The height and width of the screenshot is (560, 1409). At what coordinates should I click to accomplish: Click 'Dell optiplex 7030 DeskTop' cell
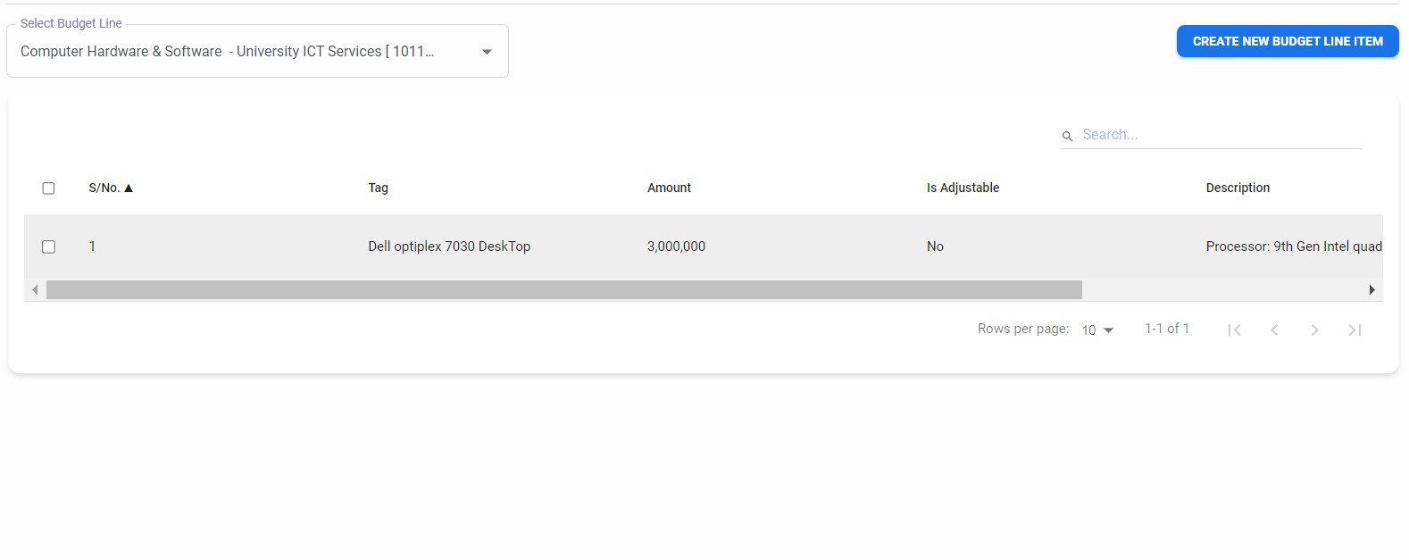tap(449, 247)
